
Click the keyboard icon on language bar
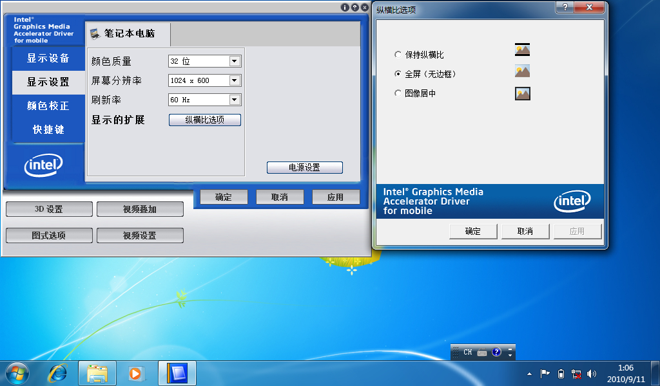(x=482, y=353)
